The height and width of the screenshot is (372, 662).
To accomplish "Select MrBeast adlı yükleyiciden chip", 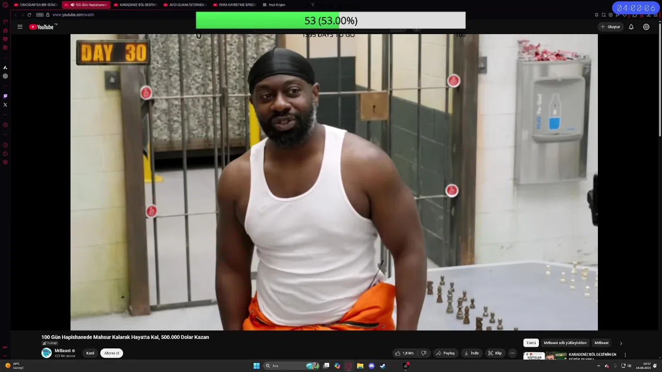I will 565,343.
